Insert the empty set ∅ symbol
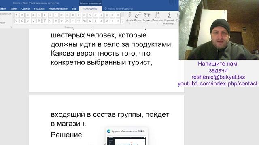 coord(62,21)
